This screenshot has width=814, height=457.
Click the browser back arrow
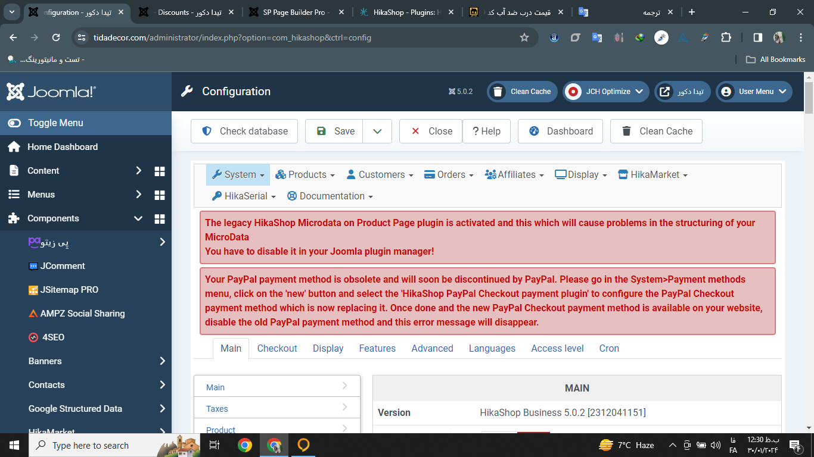pos(14,37)
